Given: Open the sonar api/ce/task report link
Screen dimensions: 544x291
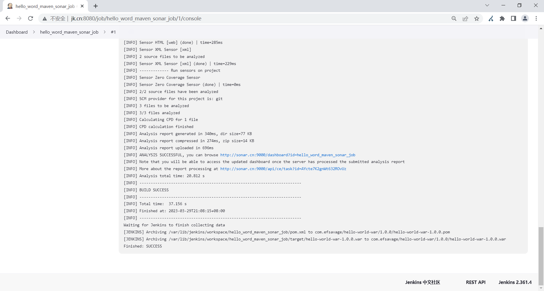Looking at the screenshot, I should [283, 169].
